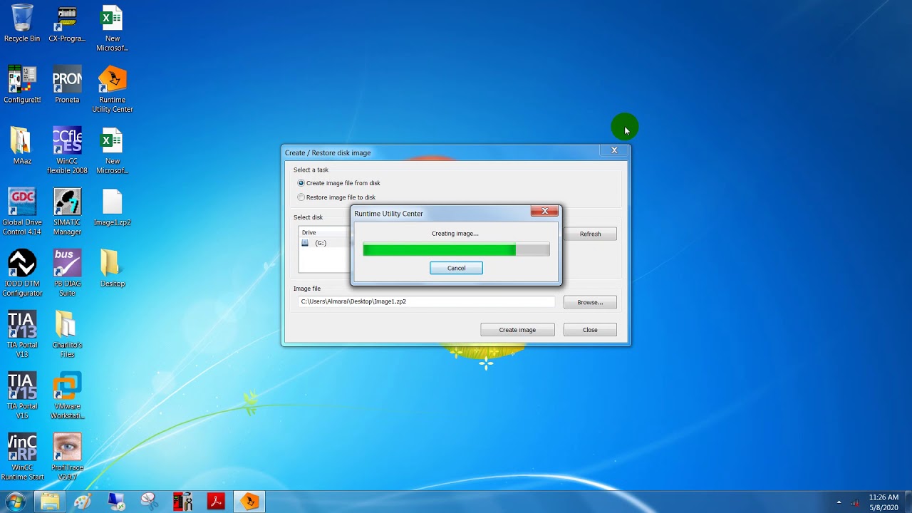The height and width of the screenshot is (513, 912).
Task: Open the Global Drive Control 4.14 shortcut
Action: (x=22, y=212)
